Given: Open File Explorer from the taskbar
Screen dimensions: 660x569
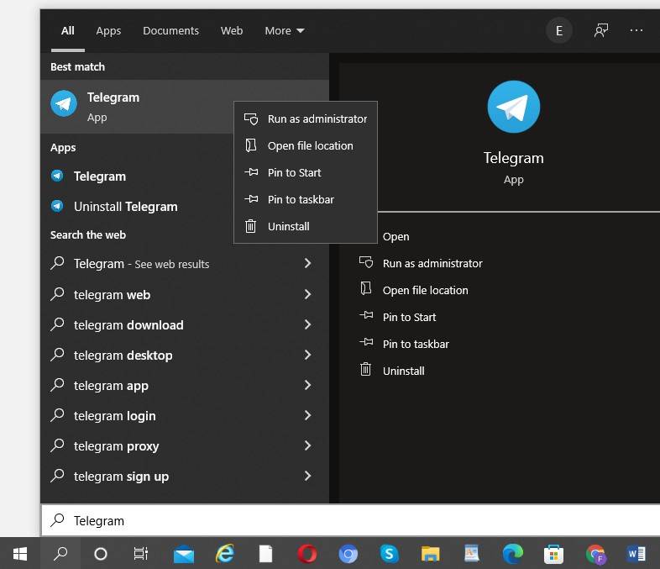Looking at the screenshot, I should click(430, 553).
